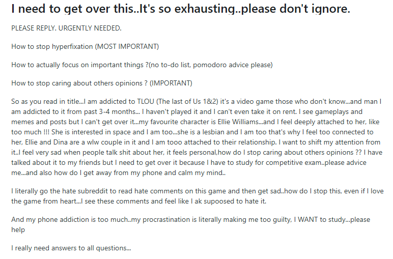Click 'I really need answers to all questions' line
The width and height of the screenshot is (393, 259).
[71, 248]
